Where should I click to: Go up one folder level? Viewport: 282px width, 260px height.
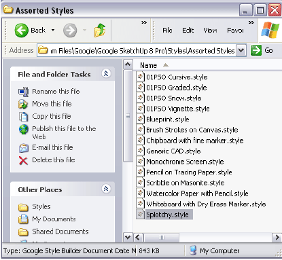pyautogui.click(x=100, y=31)
